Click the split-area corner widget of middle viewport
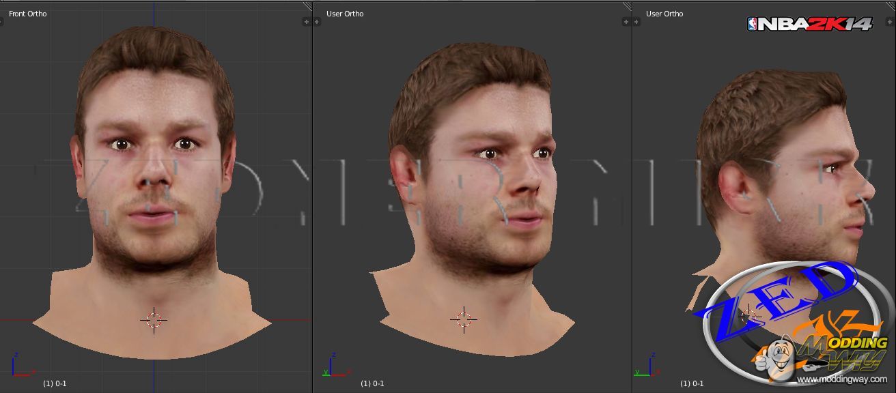Image resolution: width=896 pixels, height=393 pixels. tap(627, 6)
